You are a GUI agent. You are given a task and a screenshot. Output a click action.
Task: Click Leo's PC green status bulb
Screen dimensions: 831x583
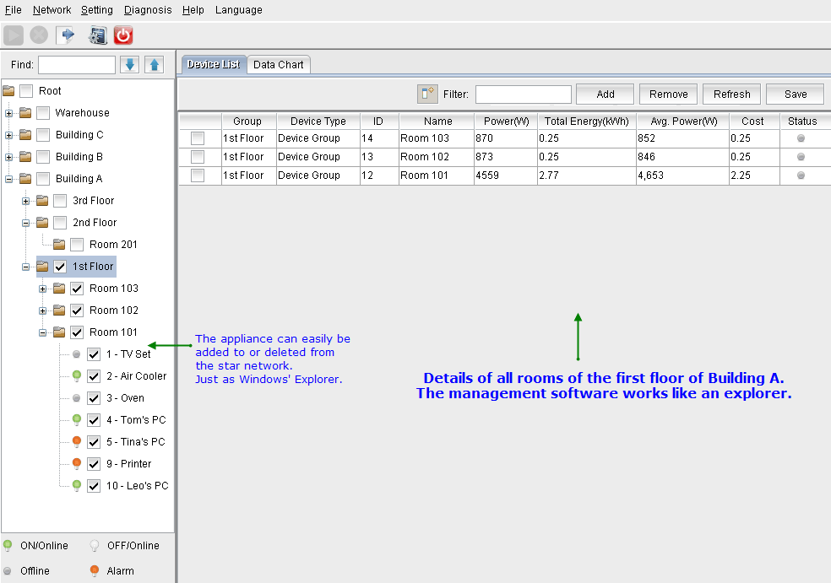[x=76, y=486]
